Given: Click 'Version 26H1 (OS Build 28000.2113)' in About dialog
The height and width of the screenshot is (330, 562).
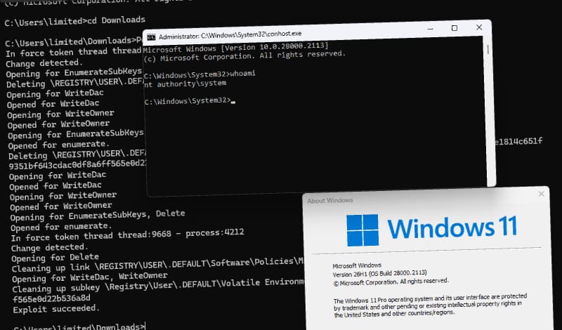Looking at the screenshot, I should [x=379, y=274].
